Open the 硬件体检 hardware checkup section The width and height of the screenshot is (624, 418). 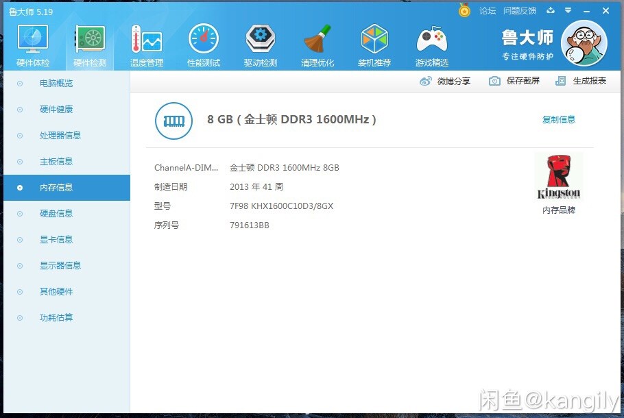(x=33, y=45)
